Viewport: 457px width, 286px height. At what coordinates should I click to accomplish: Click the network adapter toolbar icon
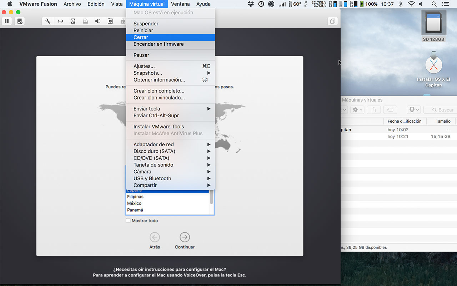60,21
